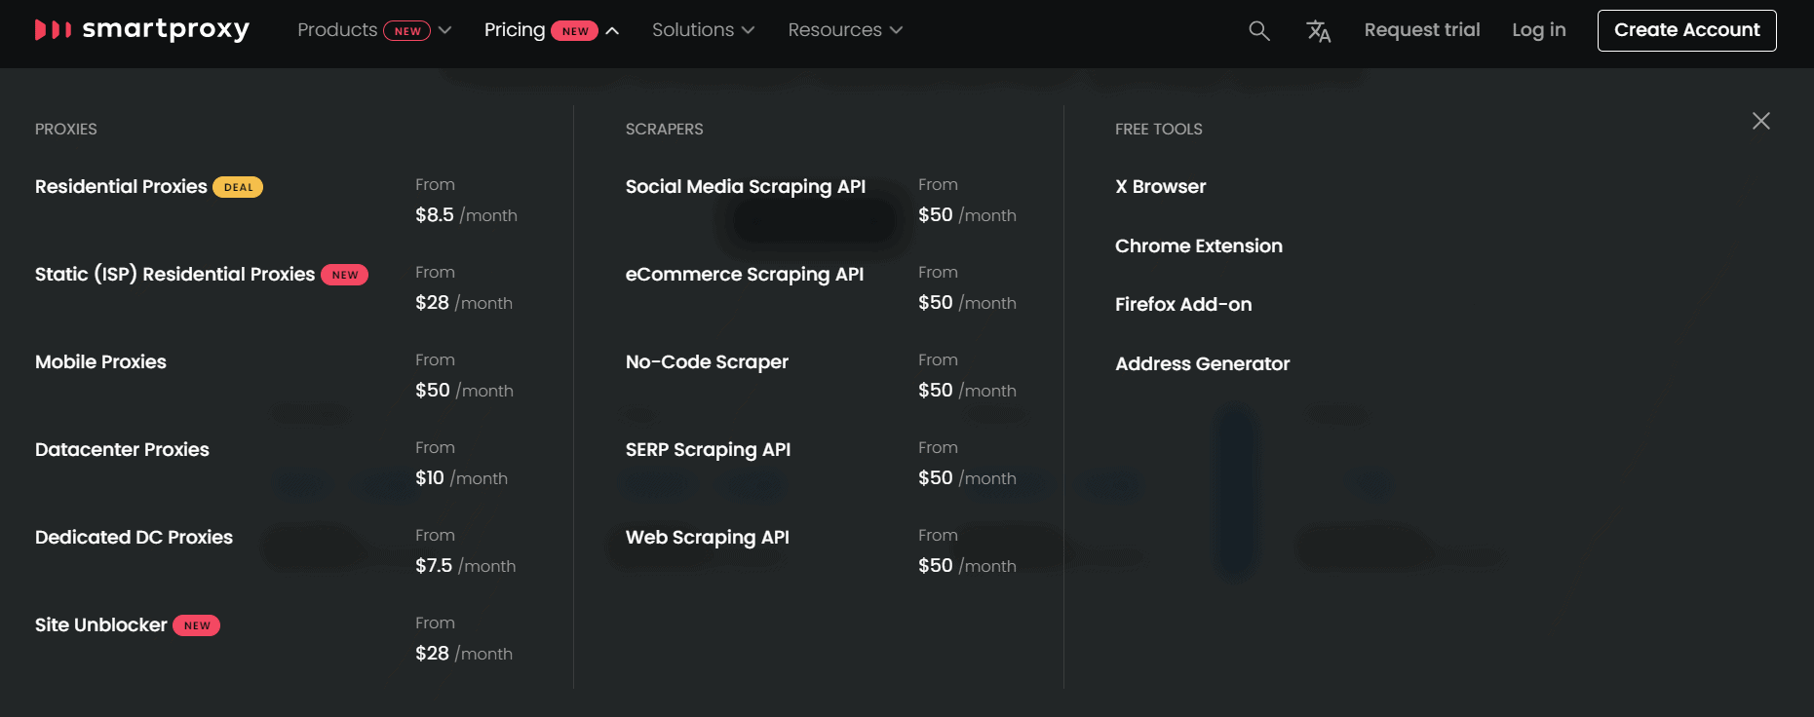Open Datacenter Proxies pricing
Screen dimensions: 1814x717
click(x=122, y=449)
